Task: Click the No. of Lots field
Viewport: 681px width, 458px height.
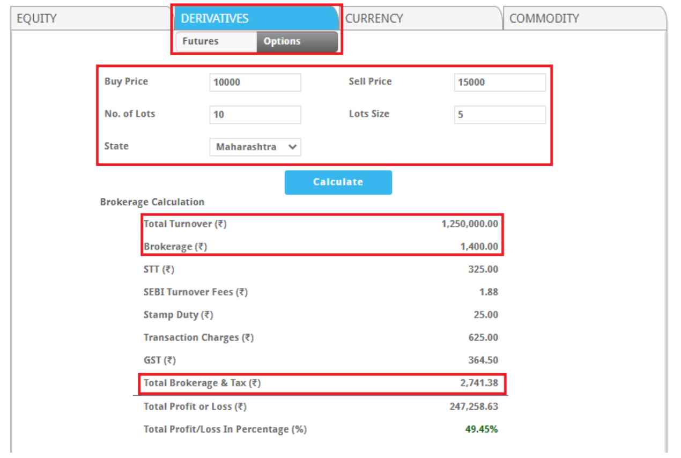Action: point(255,115)
